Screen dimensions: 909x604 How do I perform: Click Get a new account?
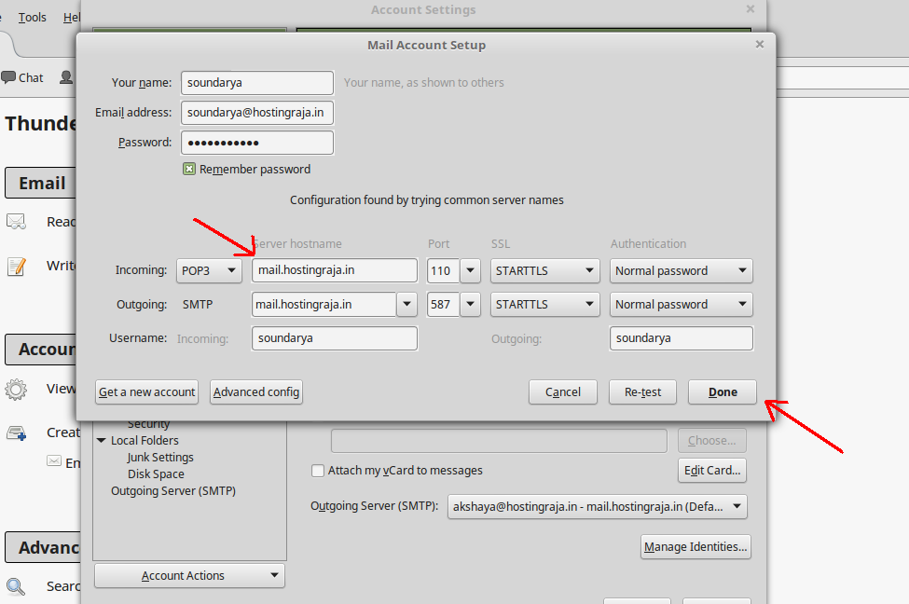145,391
